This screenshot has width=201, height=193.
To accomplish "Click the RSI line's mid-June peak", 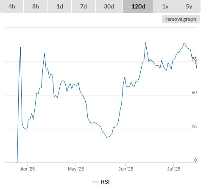I will 145,43.
